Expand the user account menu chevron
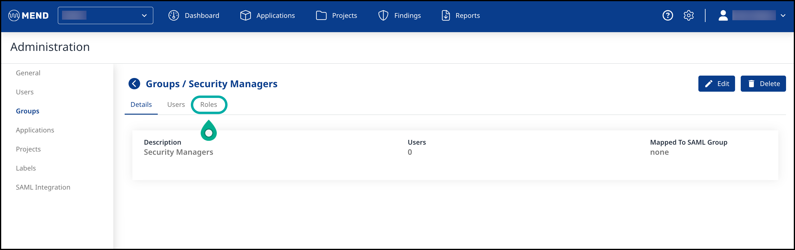795x250 pixels. 783,15
